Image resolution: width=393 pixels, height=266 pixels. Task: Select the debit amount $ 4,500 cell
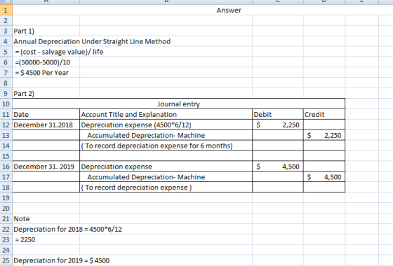[x=278, y=167]
